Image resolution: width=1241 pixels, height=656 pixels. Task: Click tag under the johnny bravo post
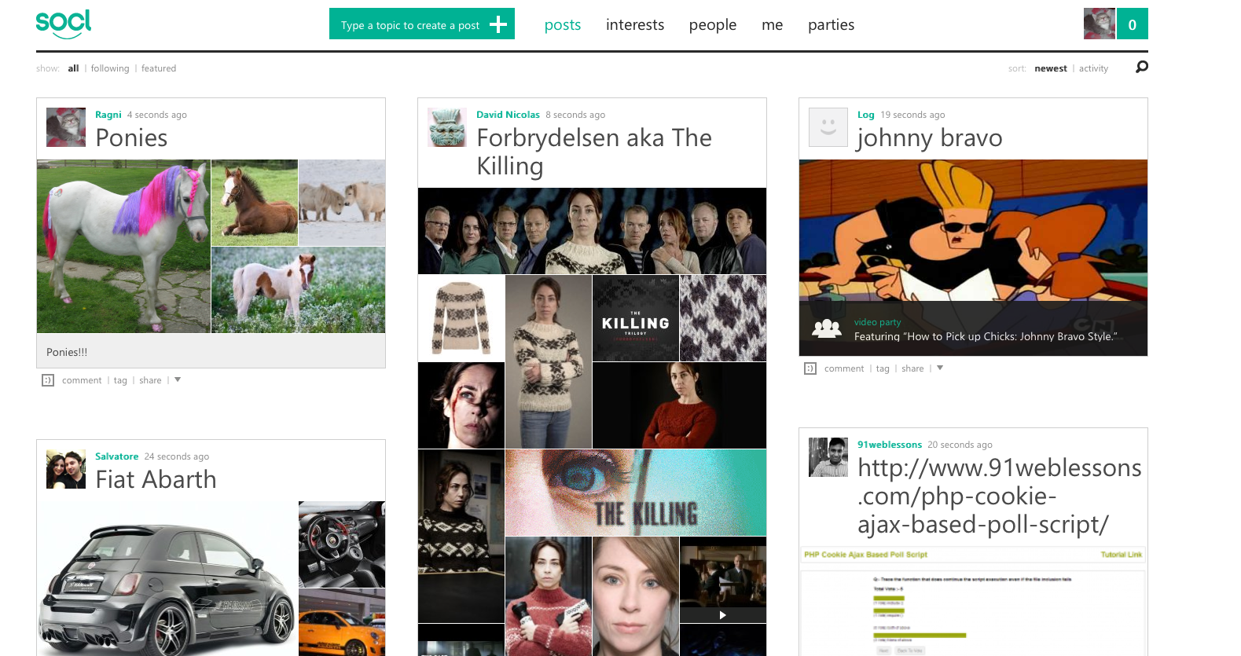pos(883,368)
